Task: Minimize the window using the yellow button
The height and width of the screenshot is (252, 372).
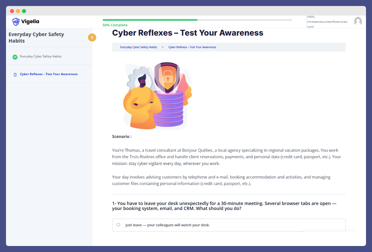Action: click(18, 11)
